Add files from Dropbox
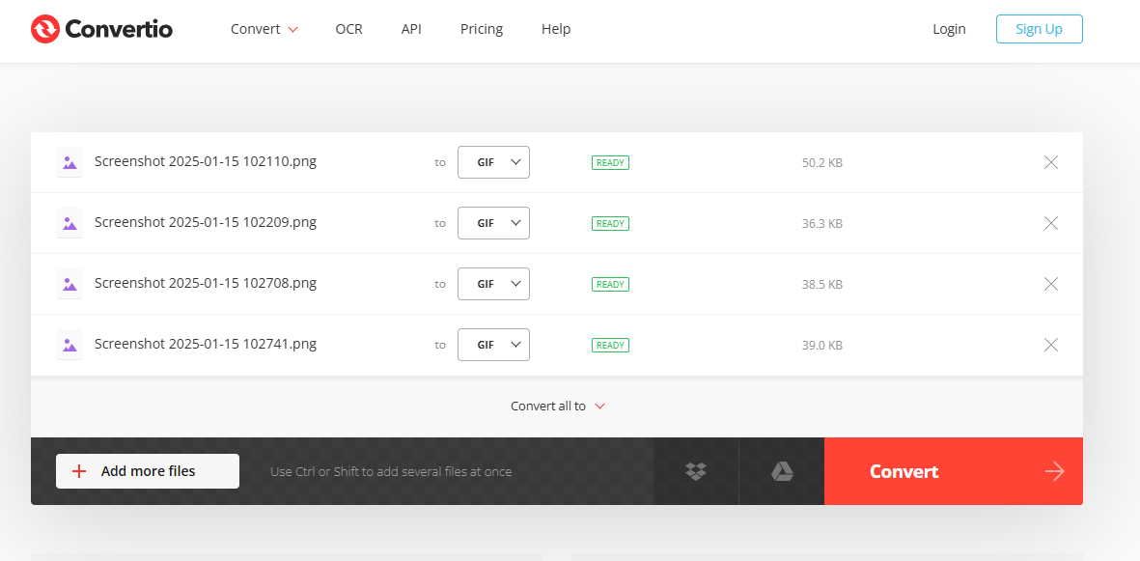Viewport: 1140px width, 561px height. point(696,471)
